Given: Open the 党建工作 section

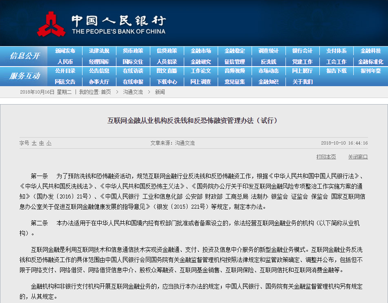Looking at the screenshot, I should pyautogui.click(x=302, y=62).
